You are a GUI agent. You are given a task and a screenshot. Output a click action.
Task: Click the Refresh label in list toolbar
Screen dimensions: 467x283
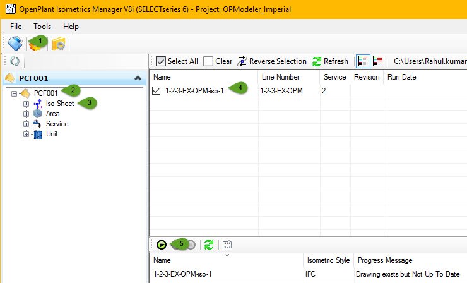(x=336, y=61)
